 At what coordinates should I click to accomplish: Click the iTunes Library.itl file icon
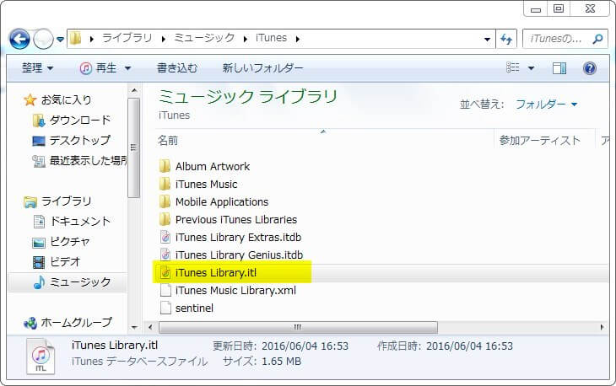[165, 272]
